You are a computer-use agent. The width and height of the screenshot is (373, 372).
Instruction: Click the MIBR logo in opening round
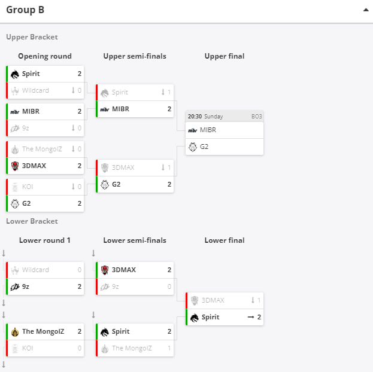coord(15,112)
